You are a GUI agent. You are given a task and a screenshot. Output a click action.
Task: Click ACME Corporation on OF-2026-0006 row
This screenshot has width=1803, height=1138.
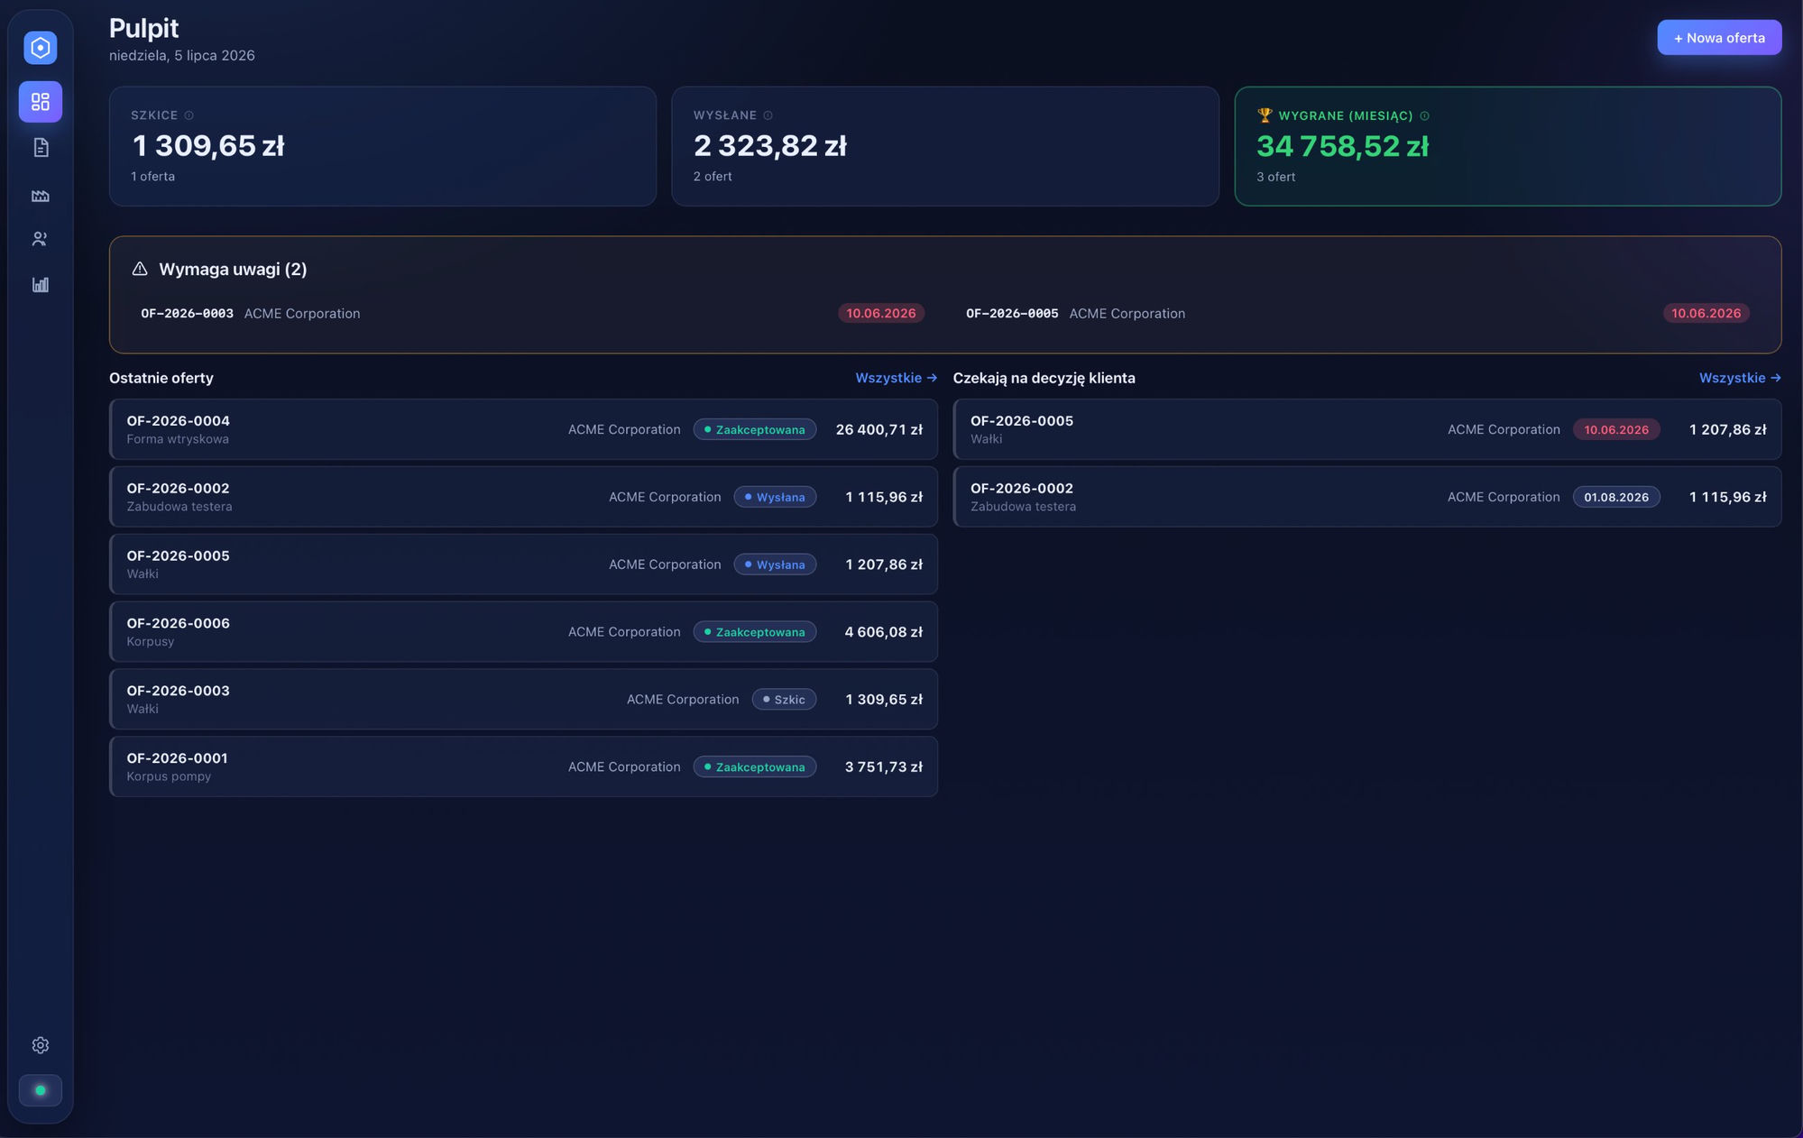pyautogui.click(x=624, y=632)
